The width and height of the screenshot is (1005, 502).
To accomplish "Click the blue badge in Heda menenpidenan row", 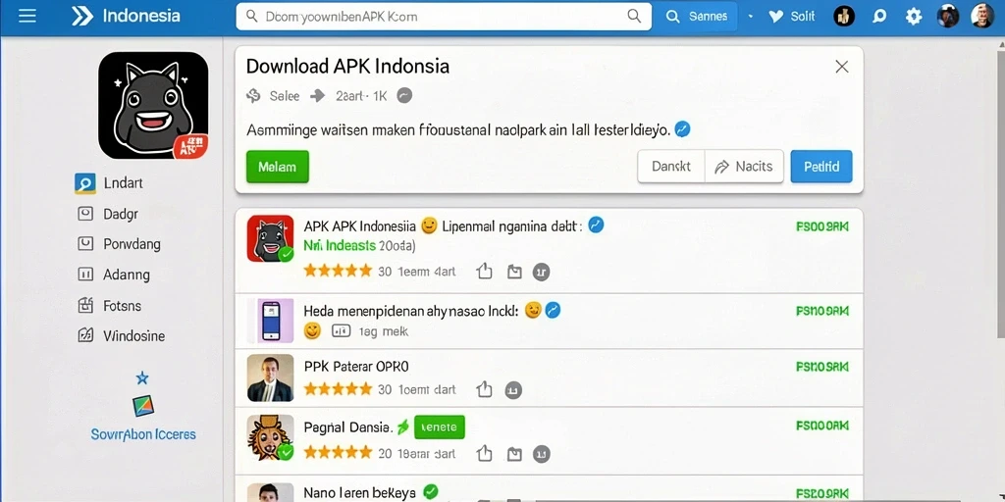I will [553, 311].
